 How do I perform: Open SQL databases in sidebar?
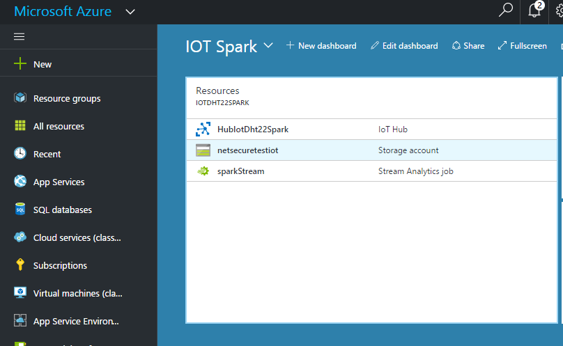[63, 210]
